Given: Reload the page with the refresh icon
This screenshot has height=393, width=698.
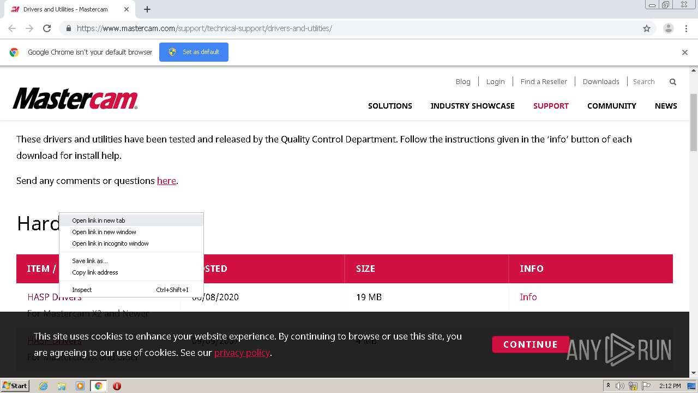Looking at the screenshot, I should [x=47, y=28].
